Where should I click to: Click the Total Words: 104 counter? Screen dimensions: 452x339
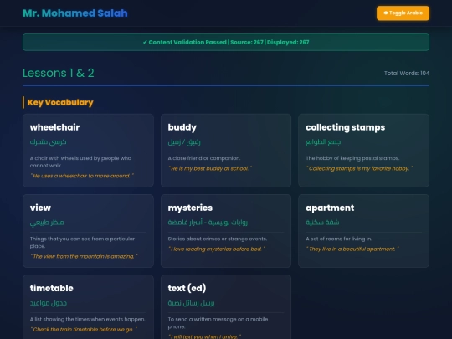[x=407, y=73]
